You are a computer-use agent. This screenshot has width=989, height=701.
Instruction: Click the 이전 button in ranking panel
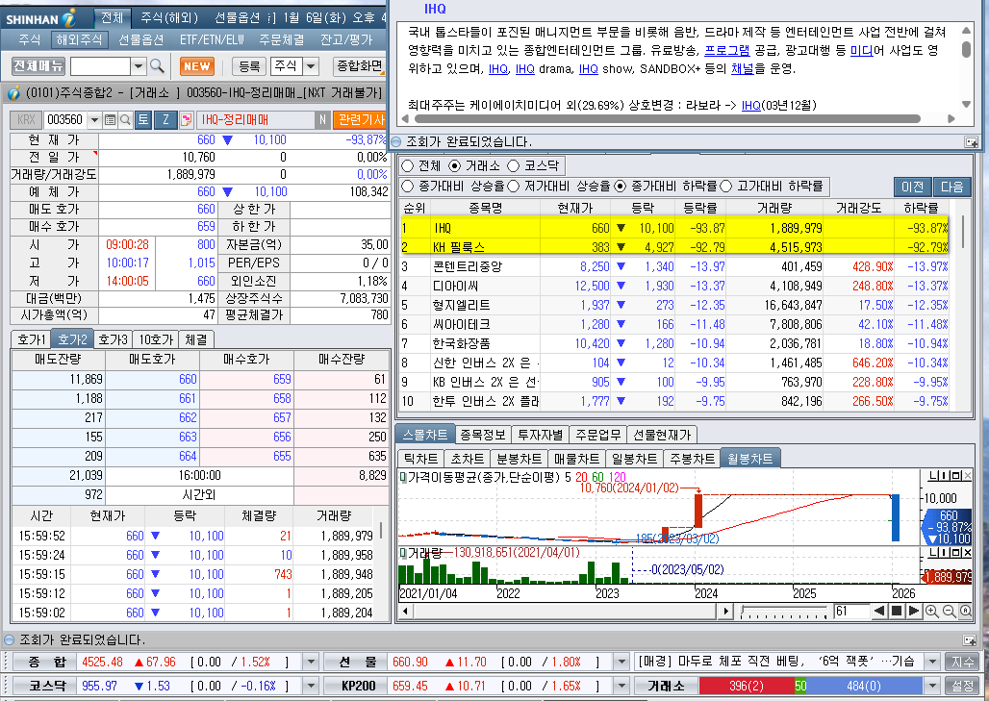[x=912, y=187]
